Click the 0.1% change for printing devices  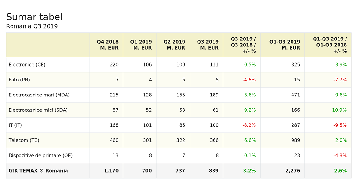tap(250, 156)
